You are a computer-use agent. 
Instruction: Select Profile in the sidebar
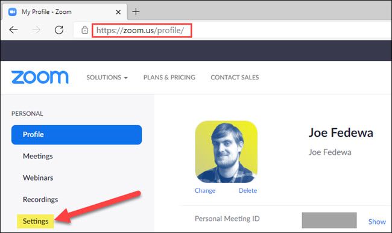point(77,135)
